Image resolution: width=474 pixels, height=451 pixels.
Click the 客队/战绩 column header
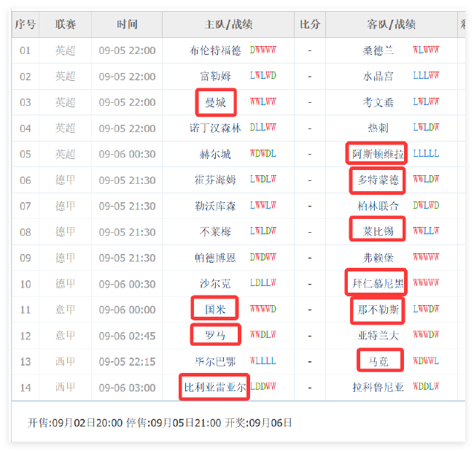392,25
